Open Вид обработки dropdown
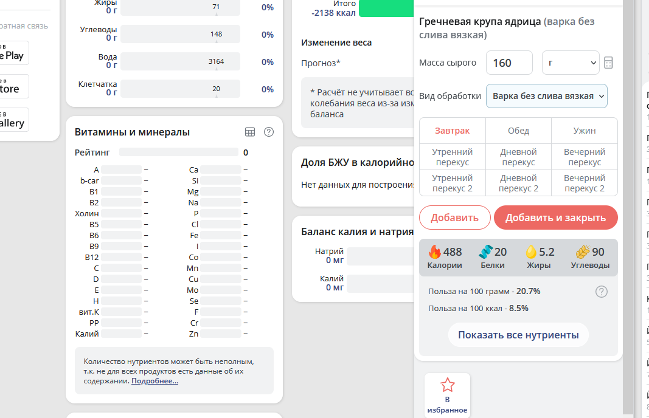The height and width of the screenshot is (418, 649). pos(546,97)
